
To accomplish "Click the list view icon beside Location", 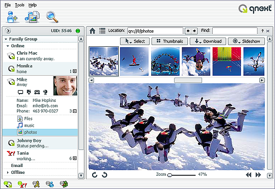I will (x=102, y=31).
